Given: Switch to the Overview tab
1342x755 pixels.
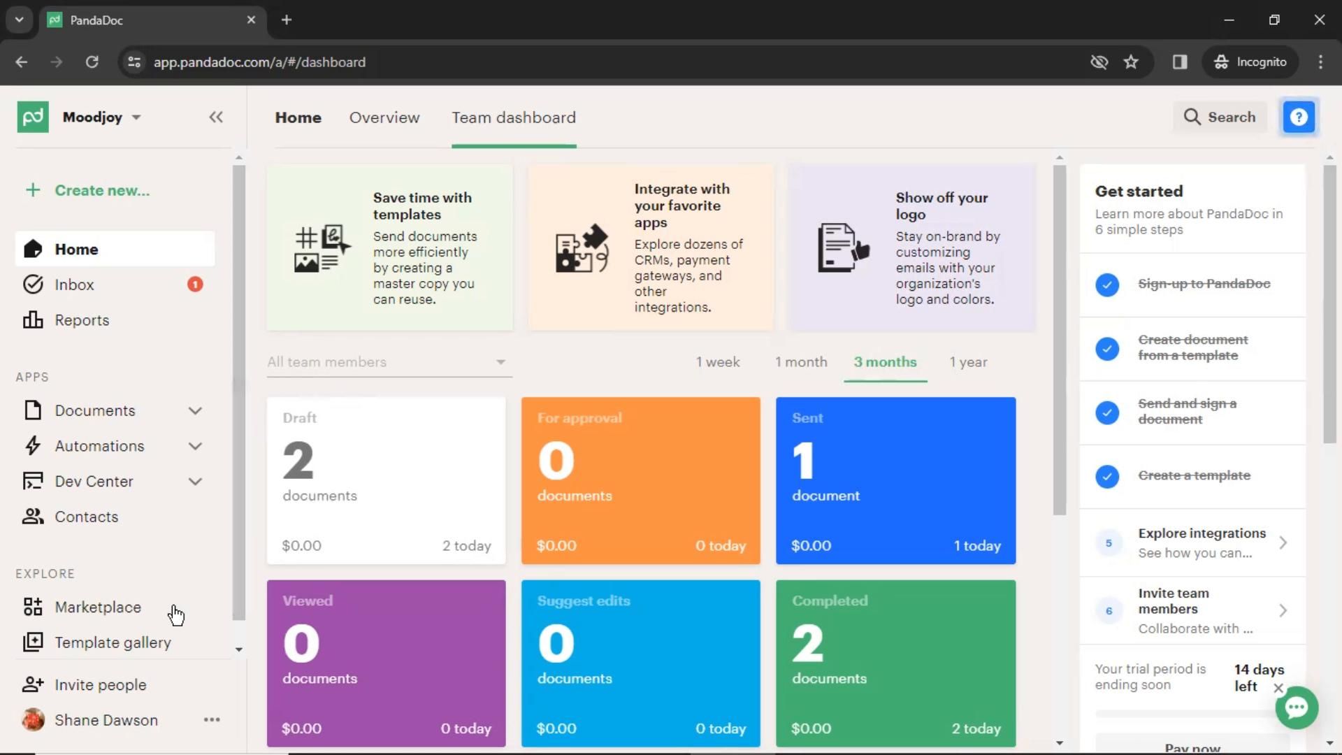Looking at the screenshot, I should pyautogui.click(x=384, y=117).
